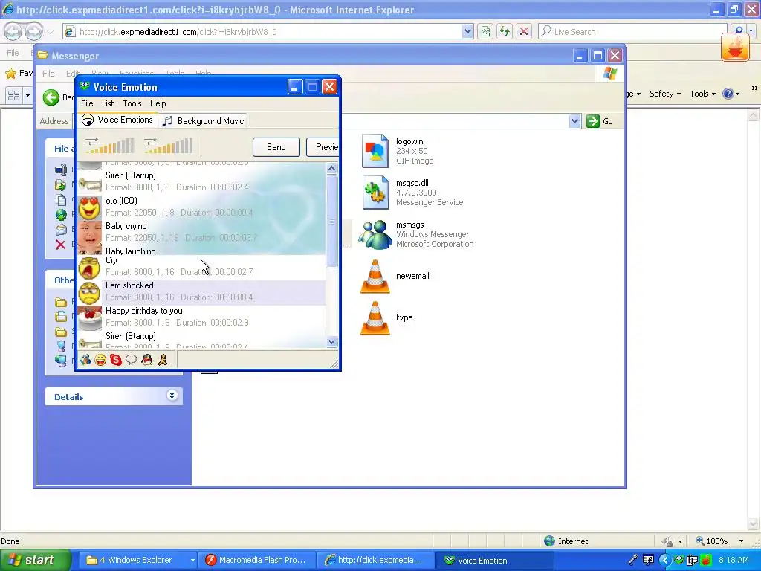Select the msgsc.dll file icon
The width and height of the screenshot is (761, 571).
375,193
